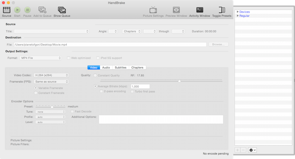Enable iPod 5G support checkbox
Screen dimensions: 295x159
click(x=98, y=58)
